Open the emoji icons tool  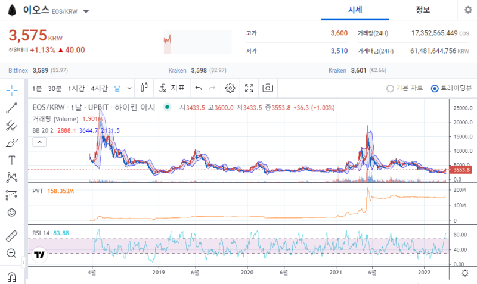click(x=11, y=213)
